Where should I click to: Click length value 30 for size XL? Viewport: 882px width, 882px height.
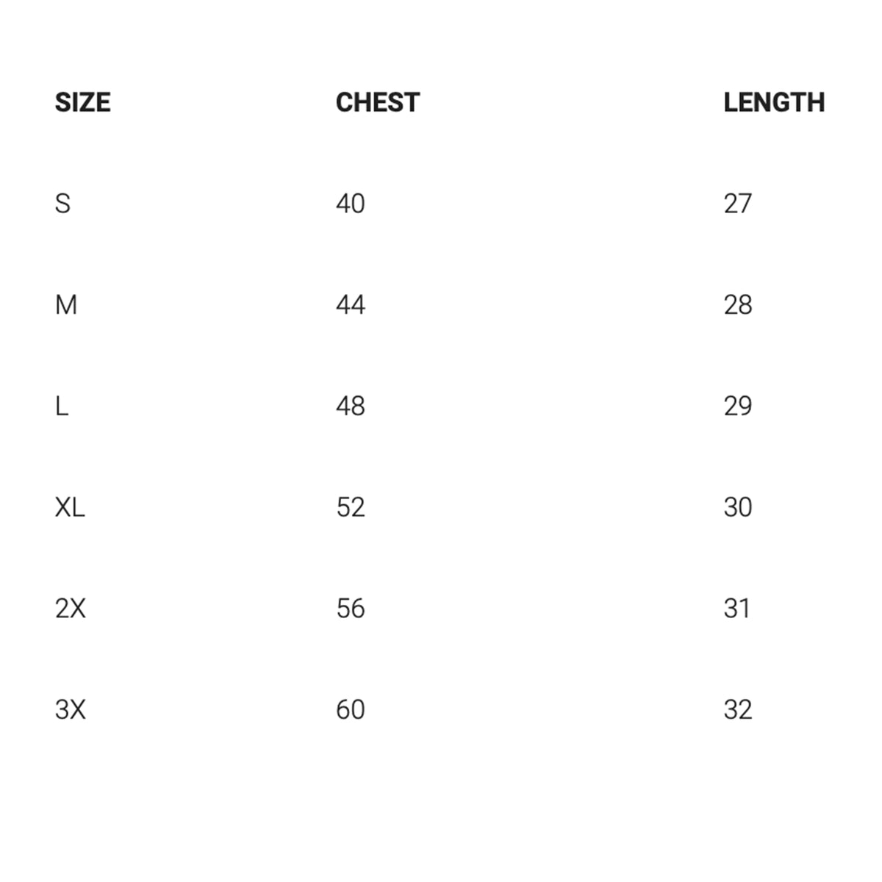tap(737, 507)
